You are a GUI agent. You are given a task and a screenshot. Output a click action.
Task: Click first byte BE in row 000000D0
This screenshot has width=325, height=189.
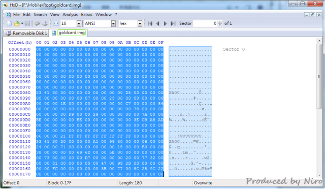[39, 120]
